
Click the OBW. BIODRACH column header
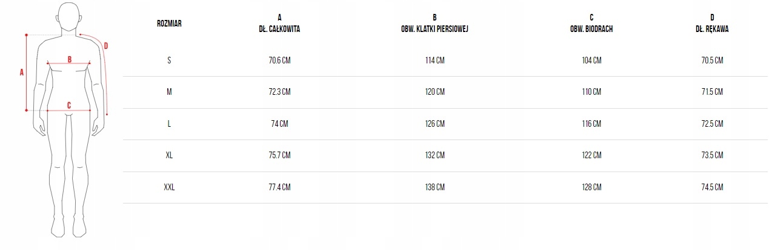click(x=591, y=28)
